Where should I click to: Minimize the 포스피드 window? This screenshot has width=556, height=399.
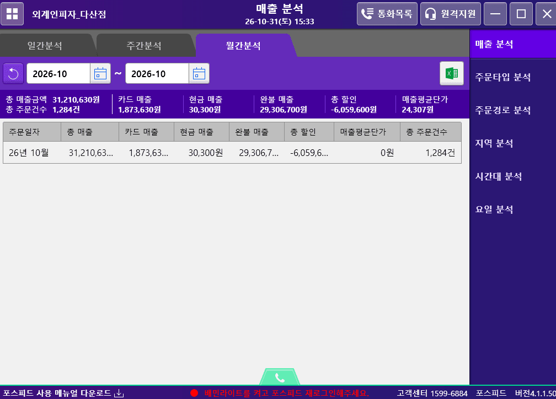coord(495,14)
